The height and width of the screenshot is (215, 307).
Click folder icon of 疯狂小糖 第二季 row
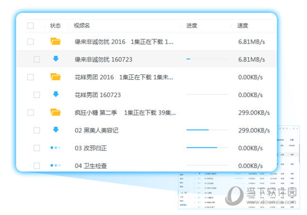click(x=56, y=112)
